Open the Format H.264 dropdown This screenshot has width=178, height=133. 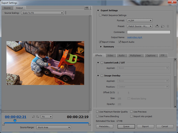(140, 20)
